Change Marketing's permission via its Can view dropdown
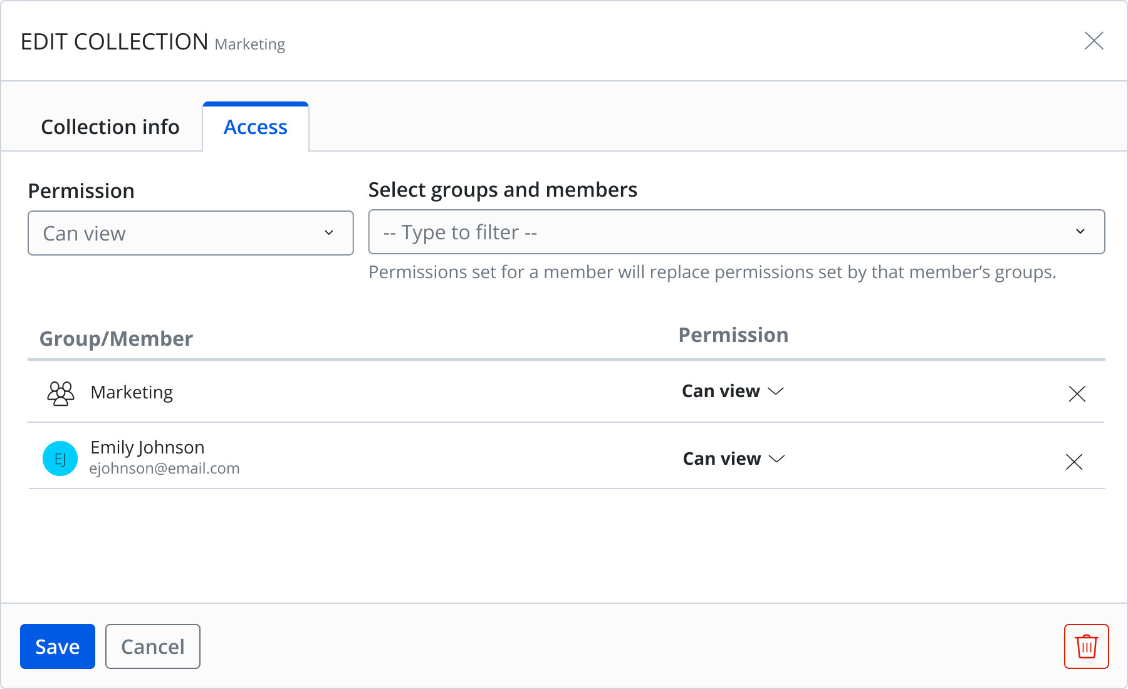This screenshot has height=689, width=1128. 732,391
